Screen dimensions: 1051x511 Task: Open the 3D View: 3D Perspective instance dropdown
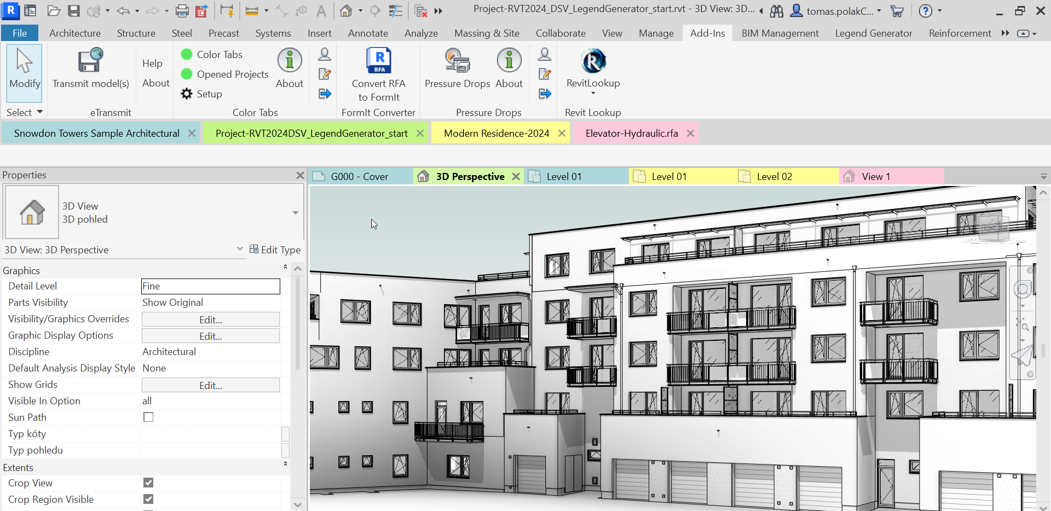pos(240,249)
